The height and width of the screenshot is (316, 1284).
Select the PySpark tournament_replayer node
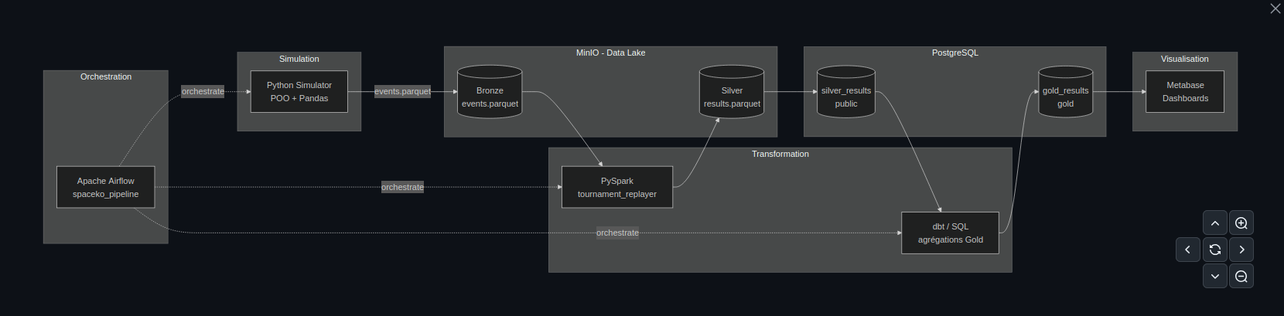(x=617, y=187)
